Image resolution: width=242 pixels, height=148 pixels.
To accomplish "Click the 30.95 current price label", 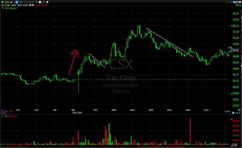I will [x=235, y=50].
